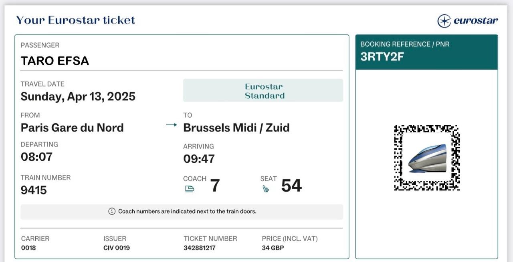Click the coach carriage icon
Viewport: 513px width, 262px height.
coord(190,189)
